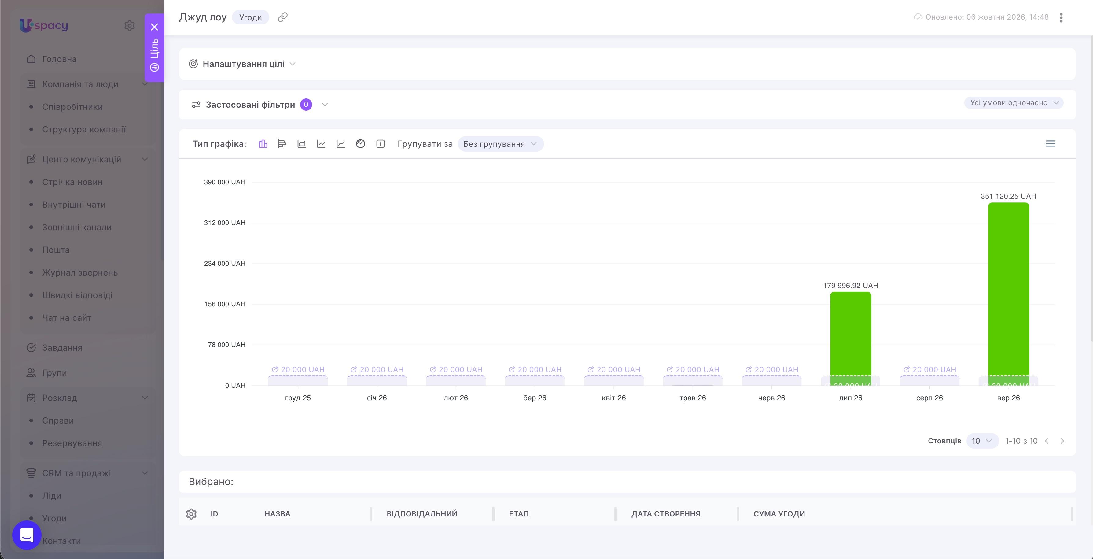The height and width of the screenshot is (559, 1093).
Task: Collapse the Розклад menu chevron
Action: point(145,398)
